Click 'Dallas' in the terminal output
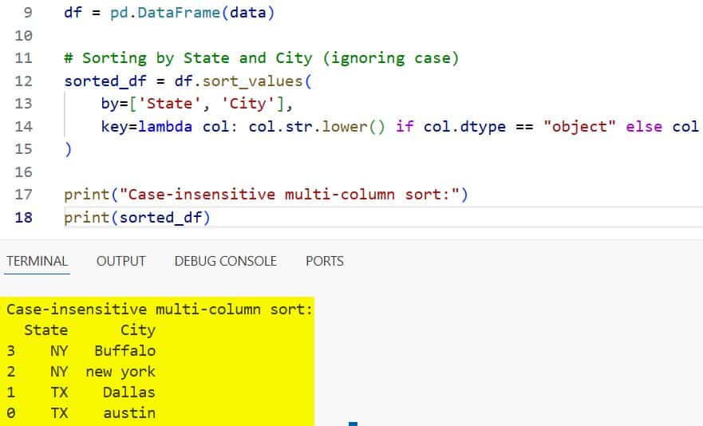This screenshot has width=703, height=426. pyautogui.click(x=129, y=392)
